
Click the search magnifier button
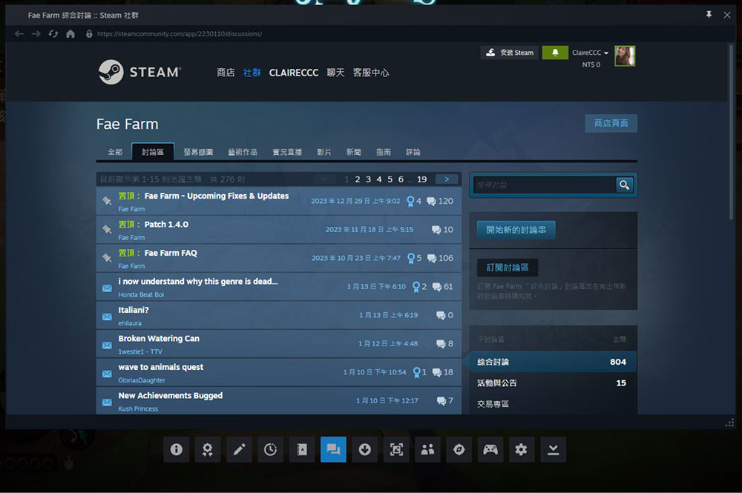pyautogui.click(x=624, y=185)
